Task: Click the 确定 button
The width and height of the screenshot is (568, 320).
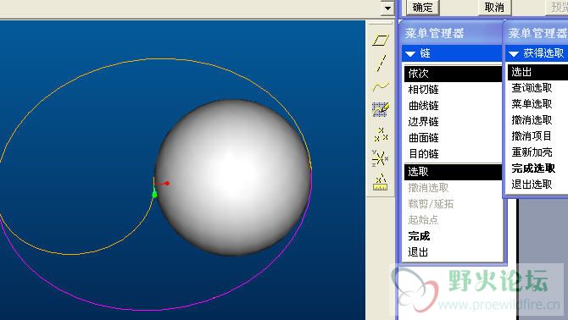Action: [x=422, y=8]
